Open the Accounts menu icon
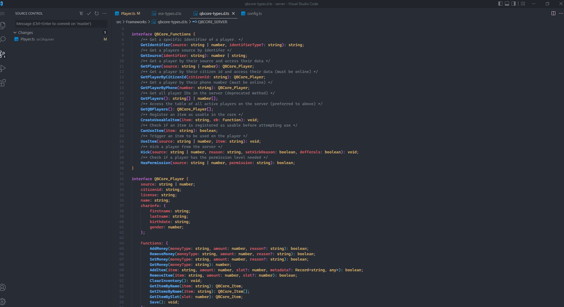The height and width of the screenshot is (307, 564). click(3, 287)
